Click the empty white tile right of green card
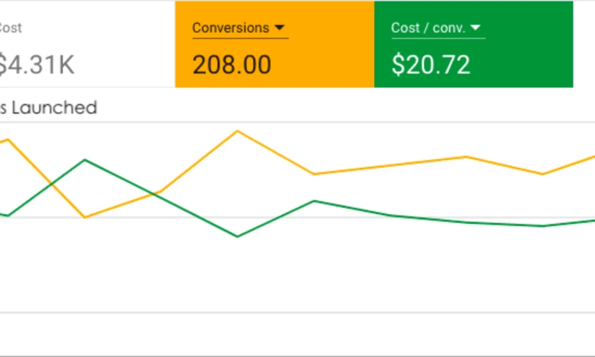 [x=584, y=45]
